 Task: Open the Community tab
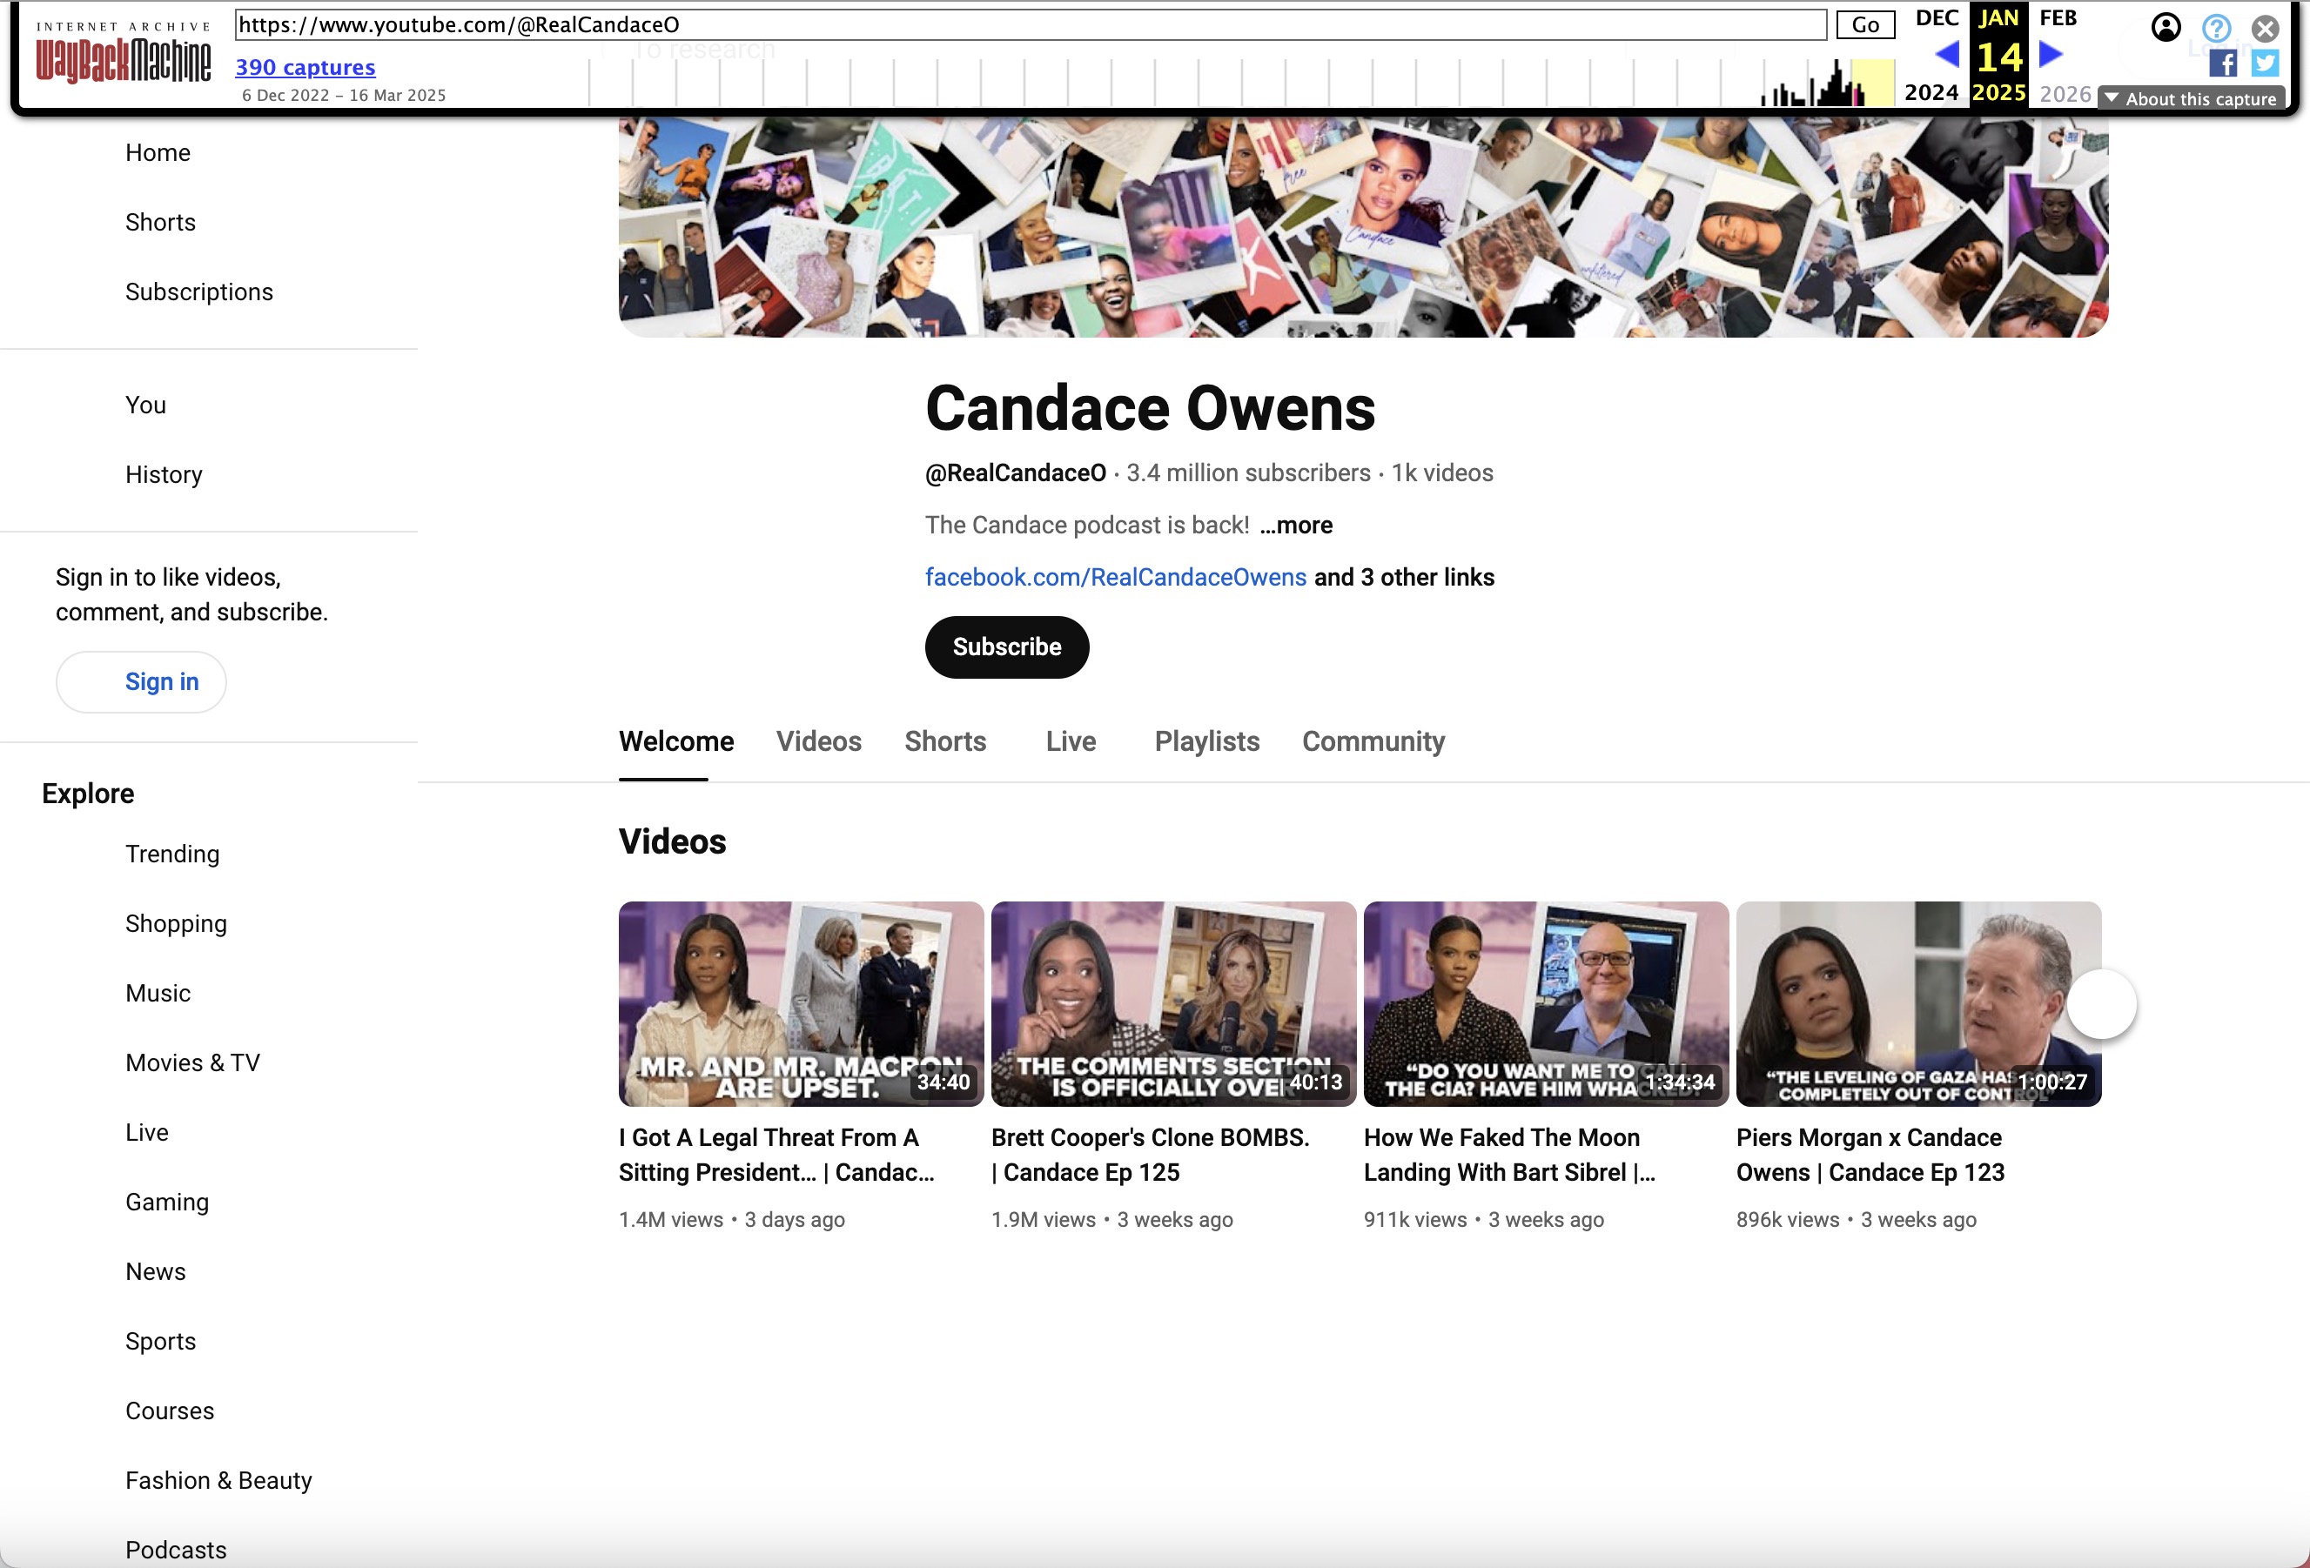[x=1373, y=741]
